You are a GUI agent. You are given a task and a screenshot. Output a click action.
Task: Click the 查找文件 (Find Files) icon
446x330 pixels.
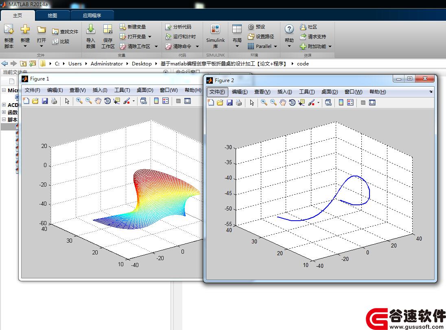pos(55,32)
